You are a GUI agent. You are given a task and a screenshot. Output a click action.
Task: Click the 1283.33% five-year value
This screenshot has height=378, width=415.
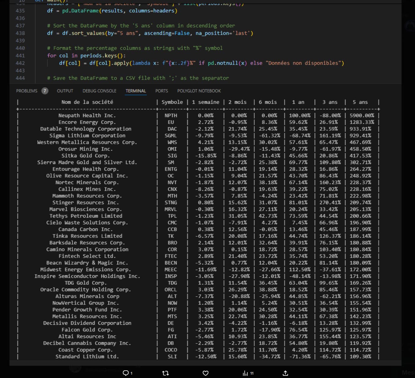coord(362,122)
